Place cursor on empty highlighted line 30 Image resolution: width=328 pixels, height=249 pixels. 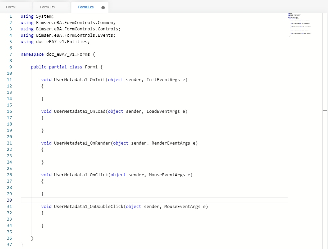133,200
